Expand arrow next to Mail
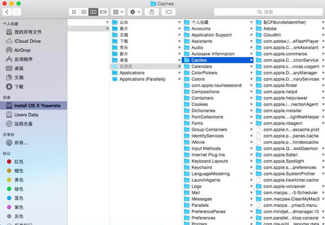 click(x=251, y=193)
